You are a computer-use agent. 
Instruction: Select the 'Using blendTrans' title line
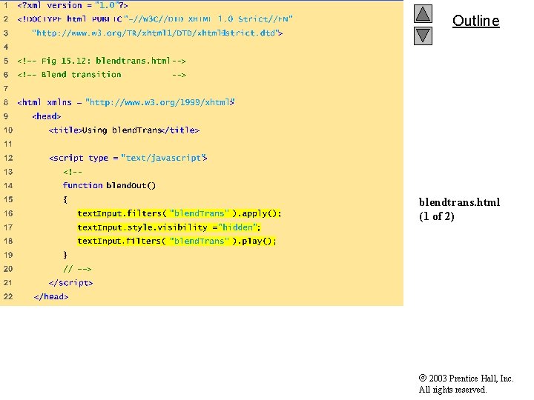pyautogui.click(x=124, y=130)
